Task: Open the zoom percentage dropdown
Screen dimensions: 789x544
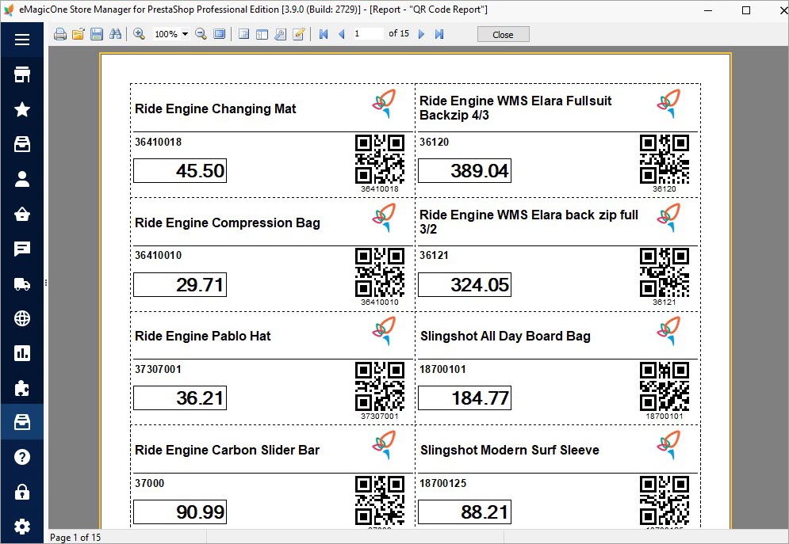Action: 185,34
